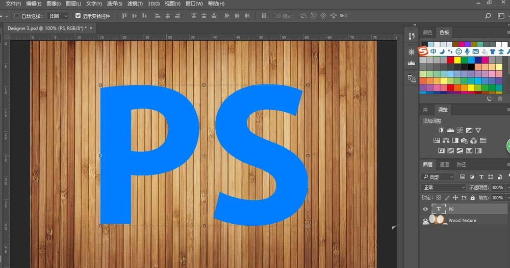The height and width of the screenshot is (268, 510).
Task: Click the align right edges icon
Action: [x=177, y=16]
